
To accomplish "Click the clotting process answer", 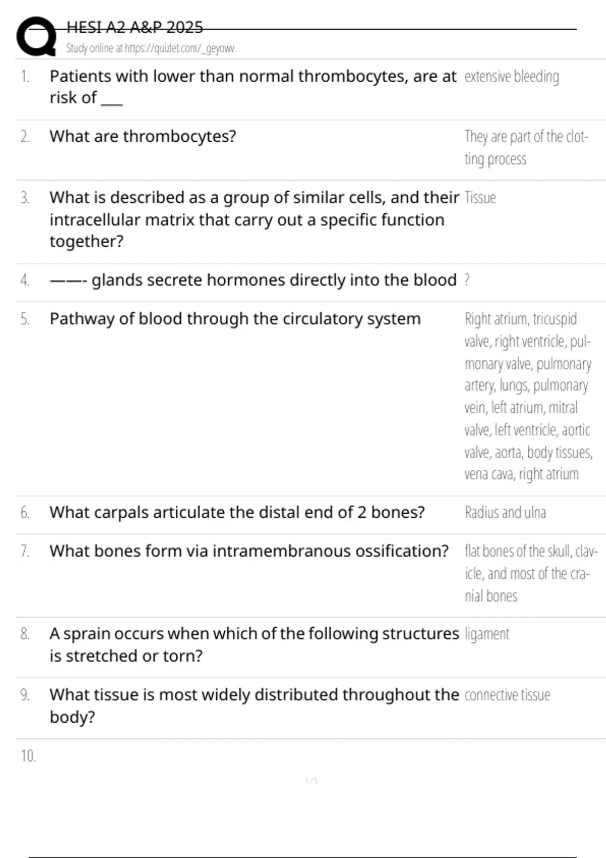I will tap(526, 147).
